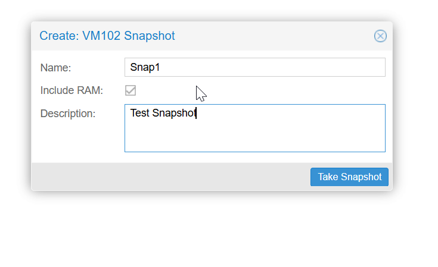
Task: Click the dialog header bar
Action: pos(212,36)
